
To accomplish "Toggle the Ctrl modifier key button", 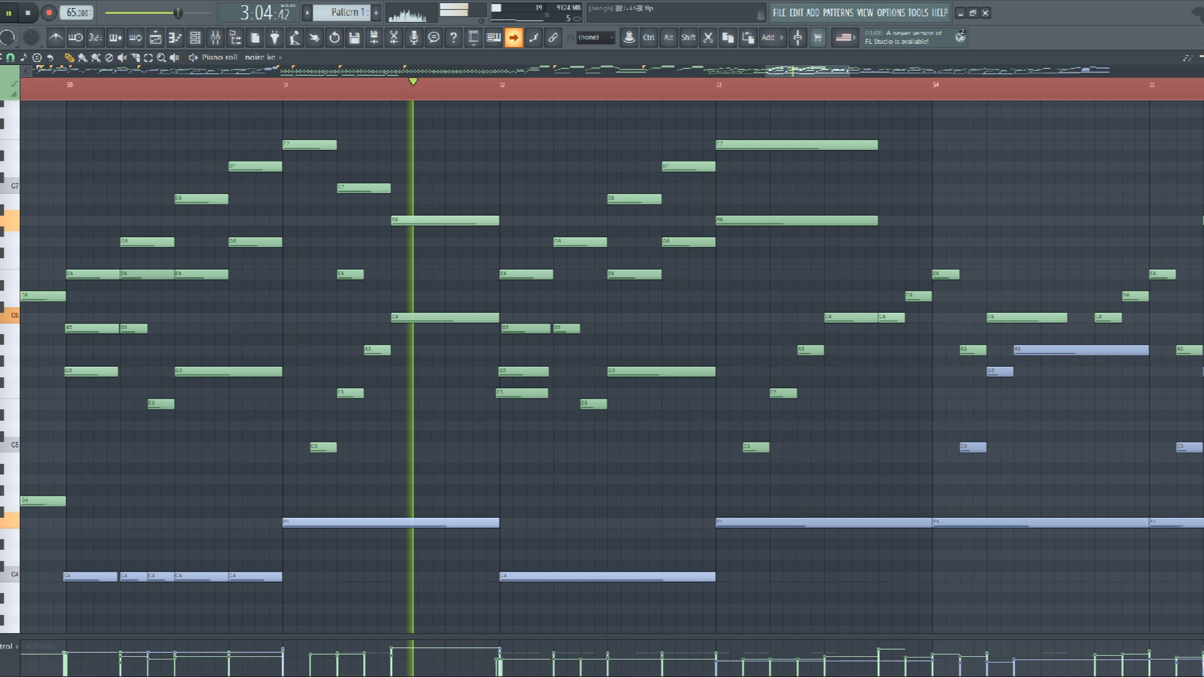I will 648,38.
